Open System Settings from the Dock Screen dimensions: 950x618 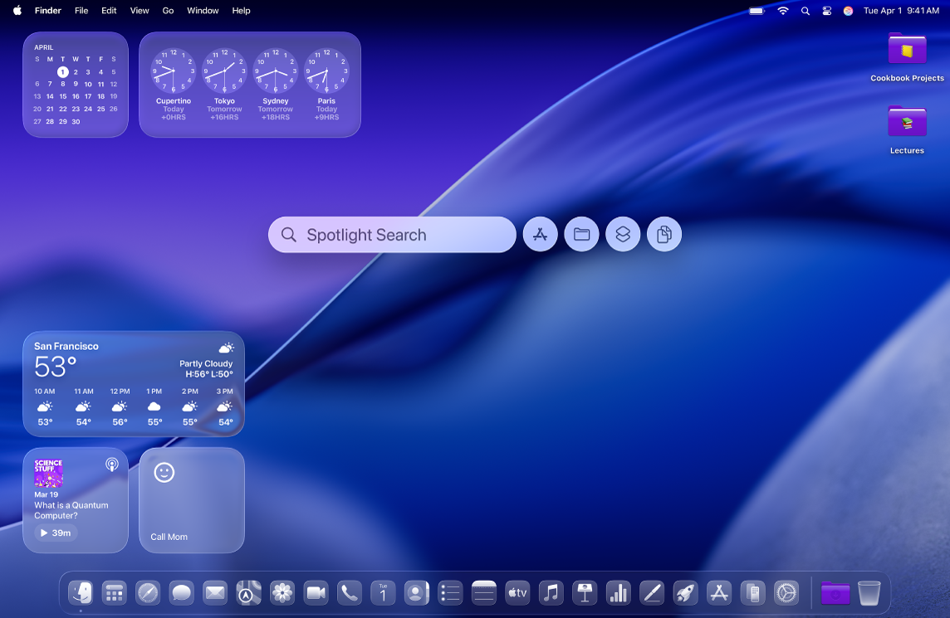pos(786,592)
